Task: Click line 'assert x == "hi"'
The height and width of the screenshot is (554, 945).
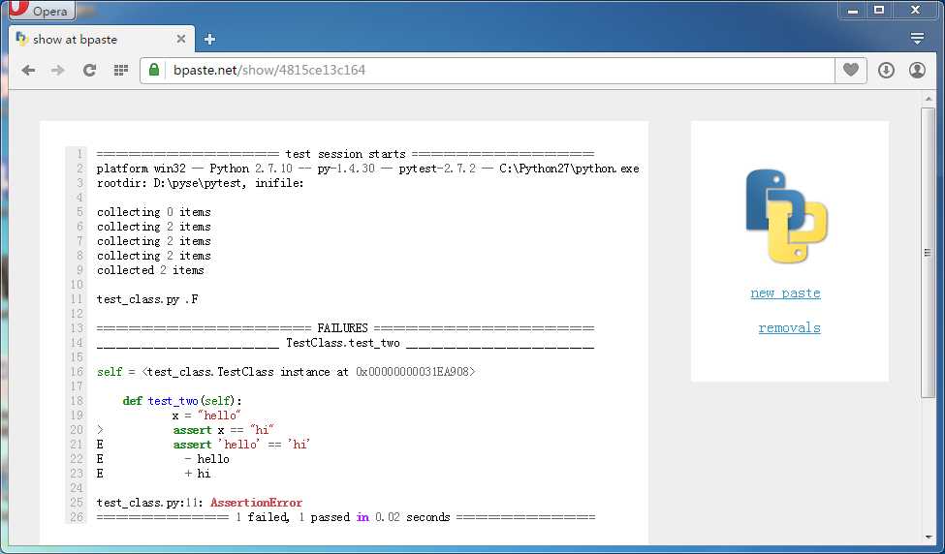Action: (224, 430)
